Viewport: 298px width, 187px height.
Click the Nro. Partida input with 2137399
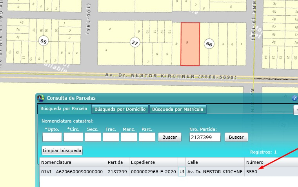(x=205, y=137)
